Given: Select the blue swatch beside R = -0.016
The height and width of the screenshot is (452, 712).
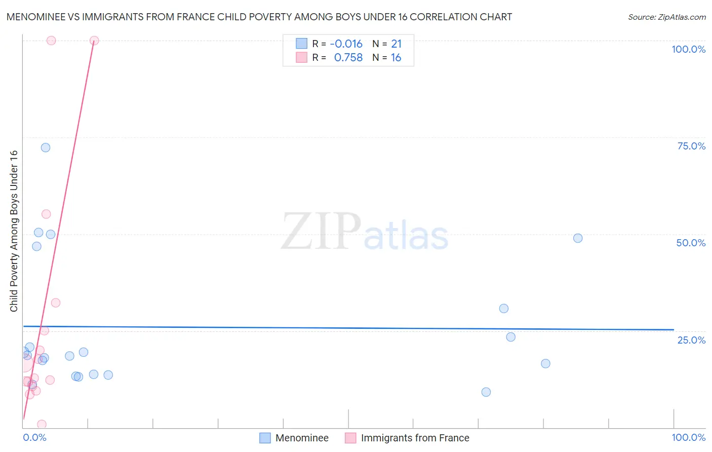Looking at the screenshot, I should click(302, 44).
